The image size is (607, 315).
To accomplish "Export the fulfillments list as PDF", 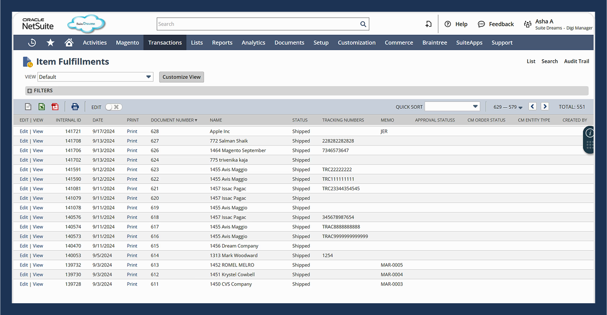I will tap(54, 106).
